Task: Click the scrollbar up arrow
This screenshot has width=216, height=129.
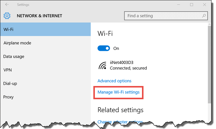Action: [209, 24]
